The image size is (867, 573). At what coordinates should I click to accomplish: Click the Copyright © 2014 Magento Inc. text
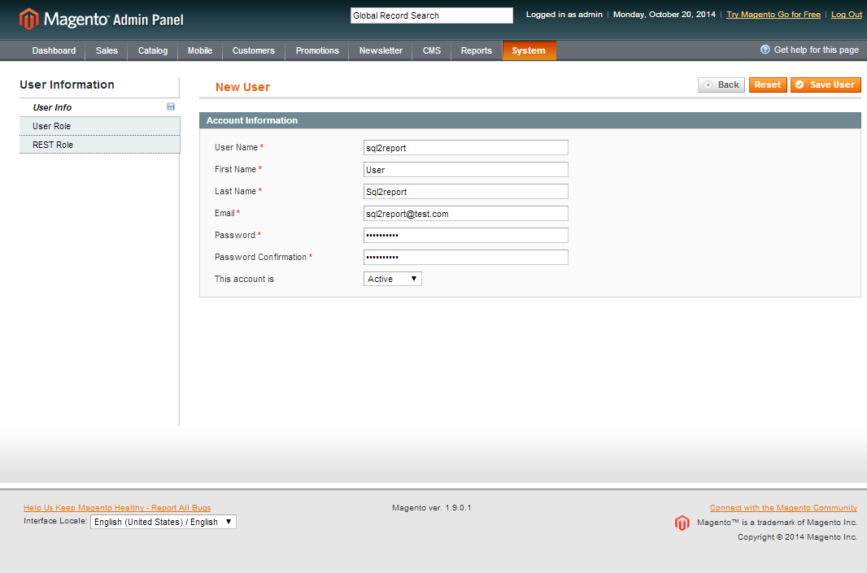coord(797,537)
